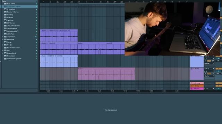Image resolution: width=222 pixels, height=124 pixels.
Task: Expand the Melodyne presets
Action: coord(3,40)
